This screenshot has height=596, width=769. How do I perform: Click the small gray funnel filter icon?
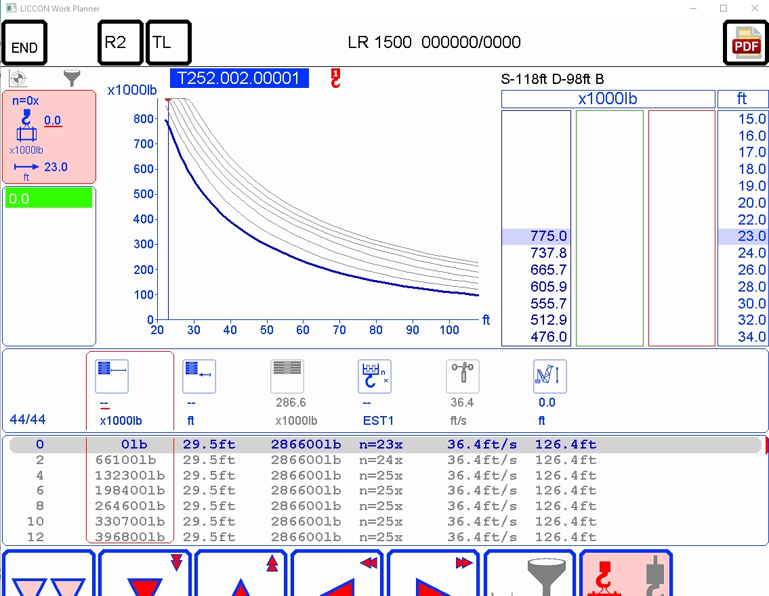pos(72,78)
